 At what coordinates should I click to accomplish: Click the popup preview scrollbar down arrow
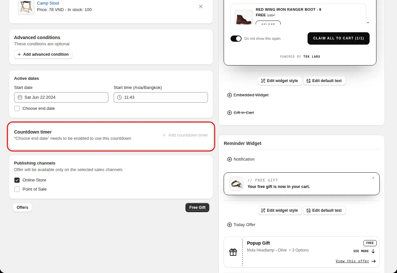click(x=368, y=23)
